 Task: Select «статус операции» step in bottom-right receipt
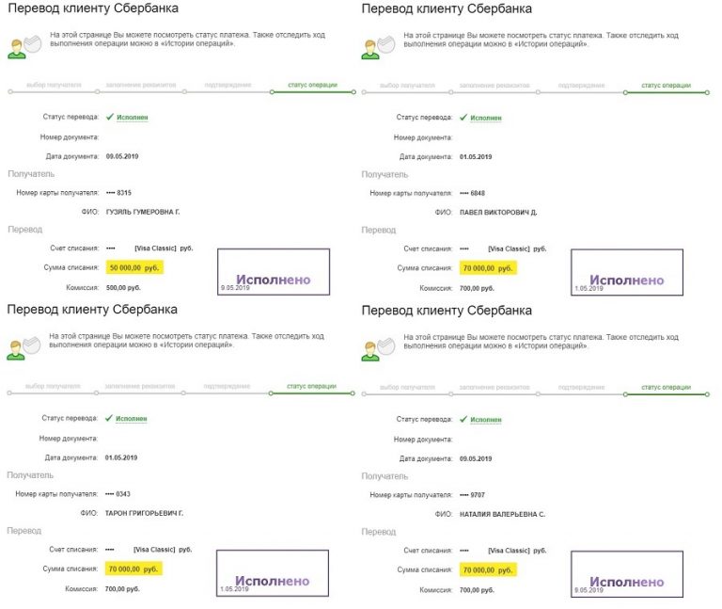[667, 387]
